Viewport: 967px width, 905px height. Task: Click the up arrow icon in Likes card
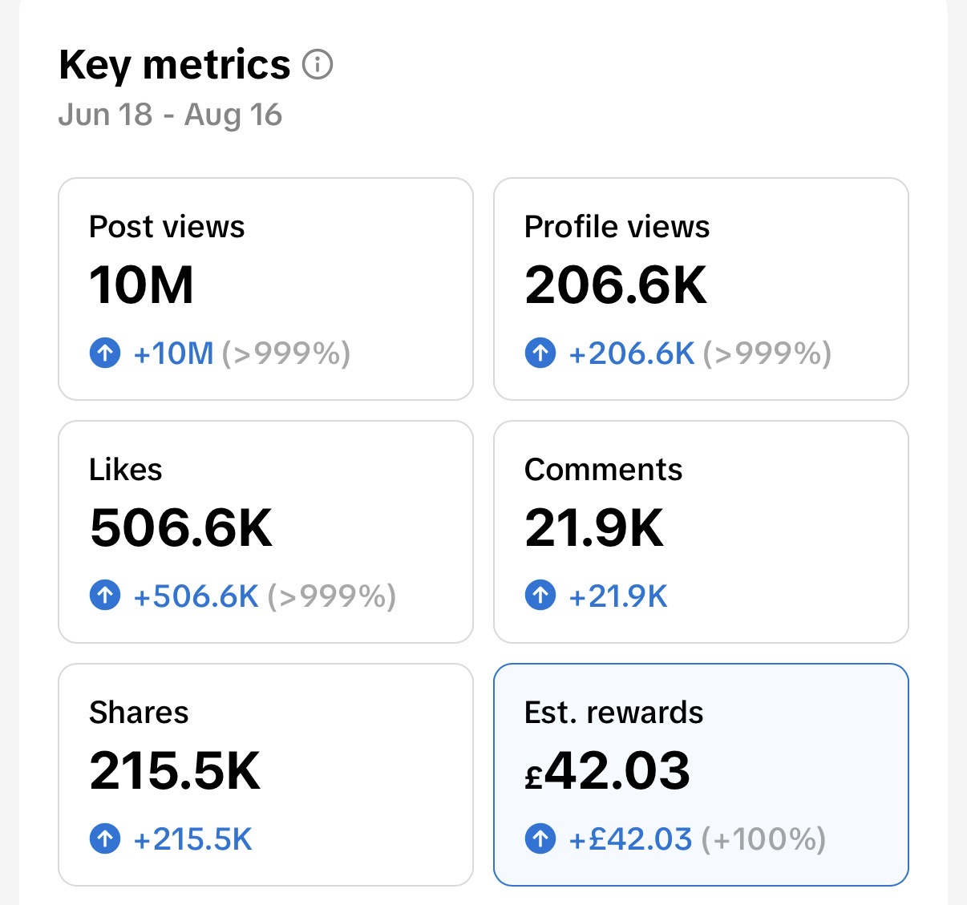(105, 596)
